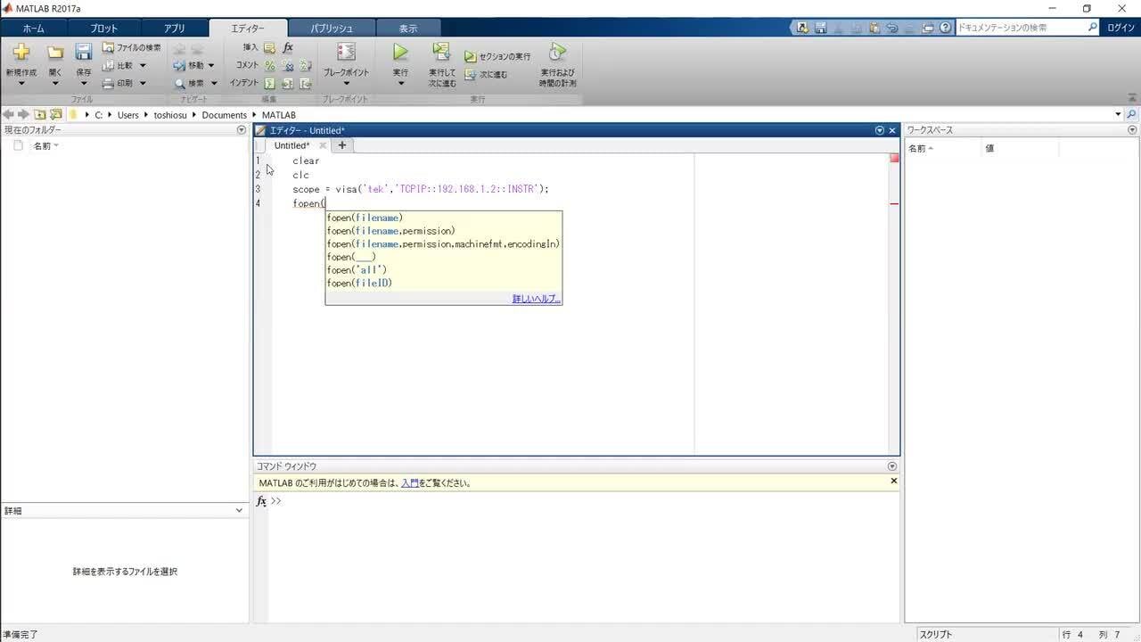
Task: Click the Help question mark icon
Action: click(x=947, y=27)
